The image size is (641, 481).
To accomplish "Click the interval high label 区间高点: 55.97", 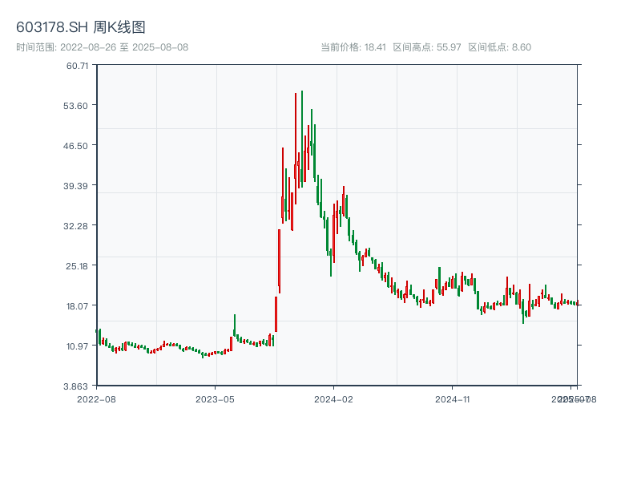I will pyautogui.click(x=427, y=47).
